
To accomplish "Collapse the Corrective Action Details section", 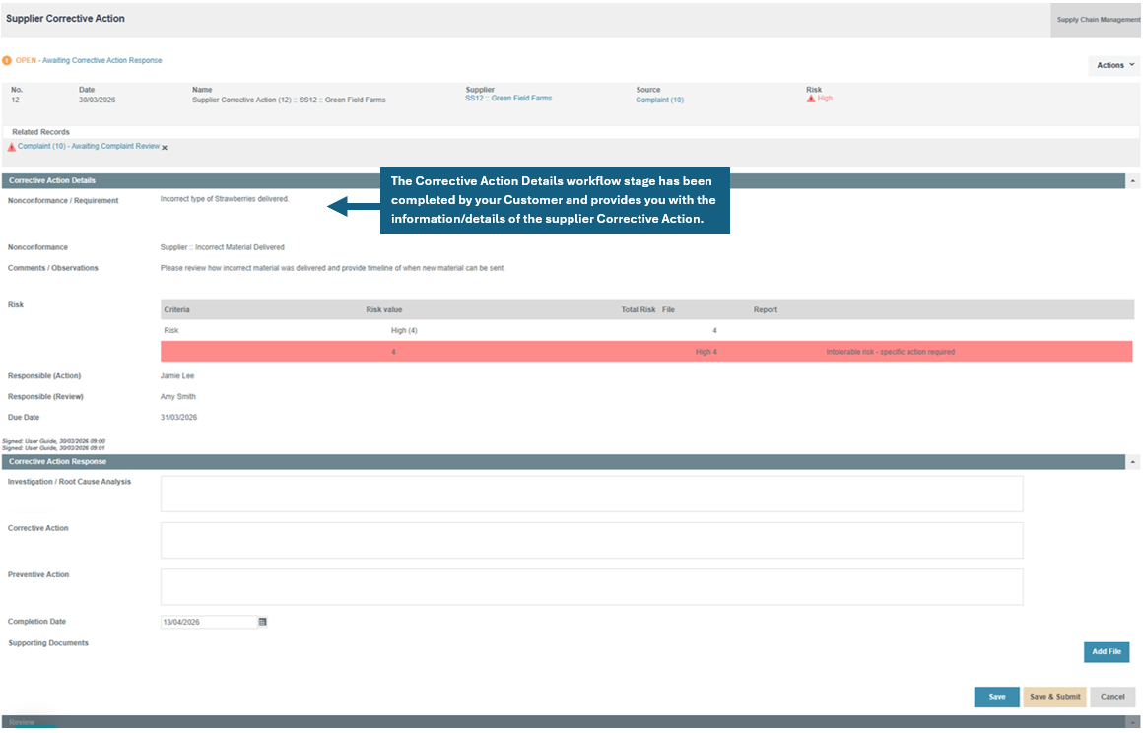I will click(1133, 180).
